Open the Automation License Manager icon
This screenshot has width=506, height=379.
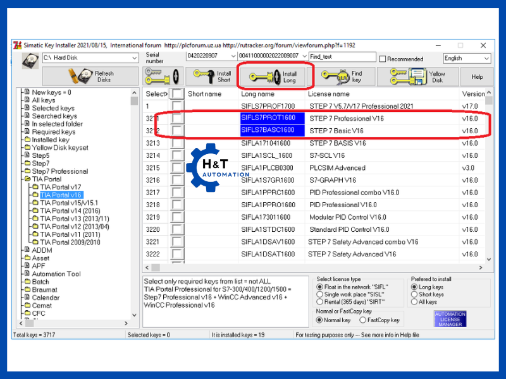[x=450, y=319]
